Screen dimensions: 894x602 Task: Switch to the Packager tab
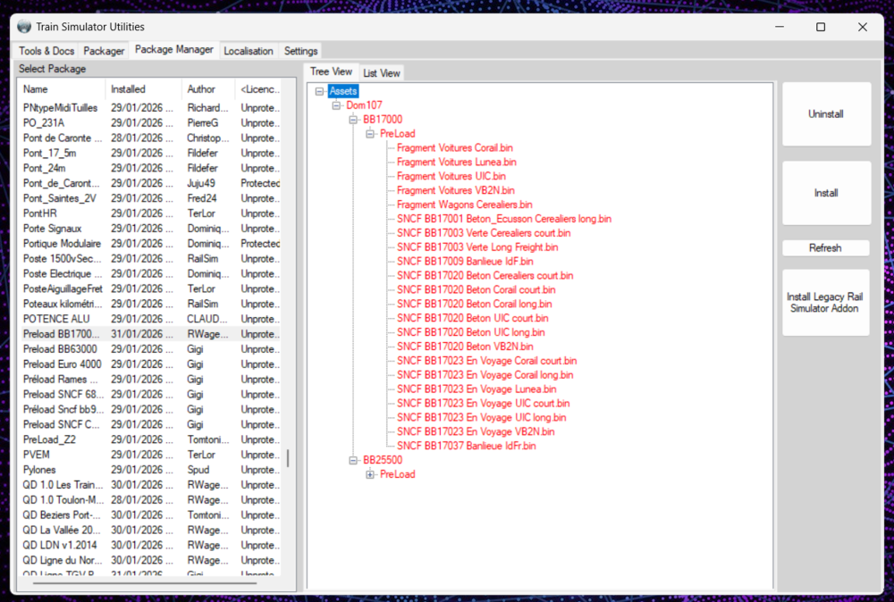coord(104,51)
